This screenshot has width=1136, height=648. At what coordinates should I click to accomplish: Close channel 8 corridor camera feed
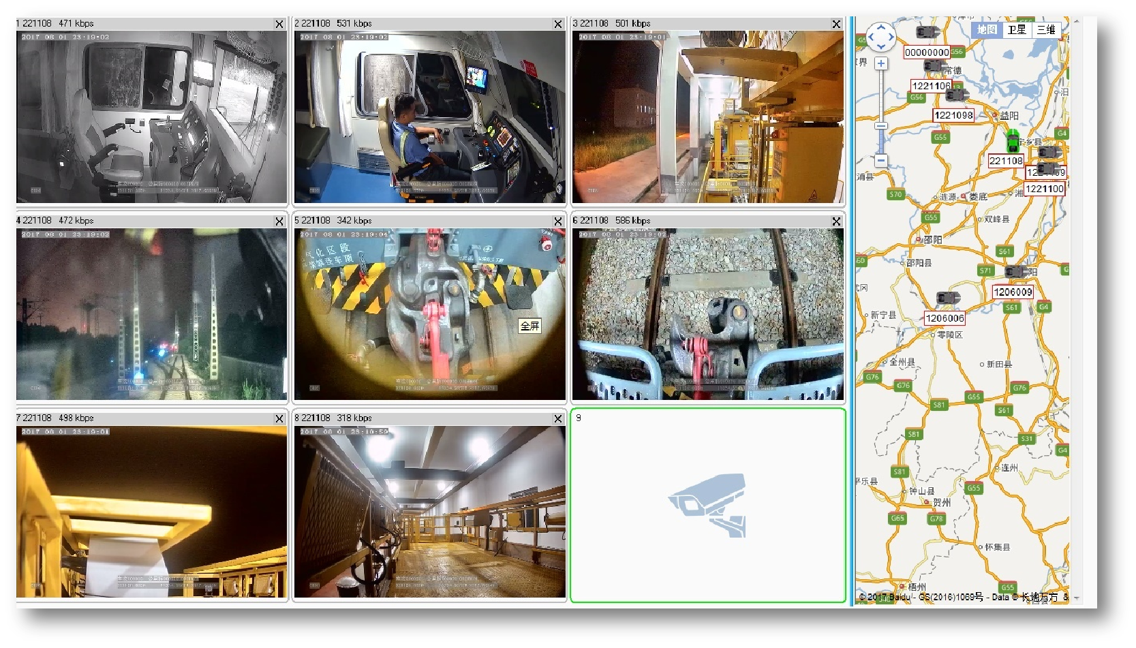point(557,419)
